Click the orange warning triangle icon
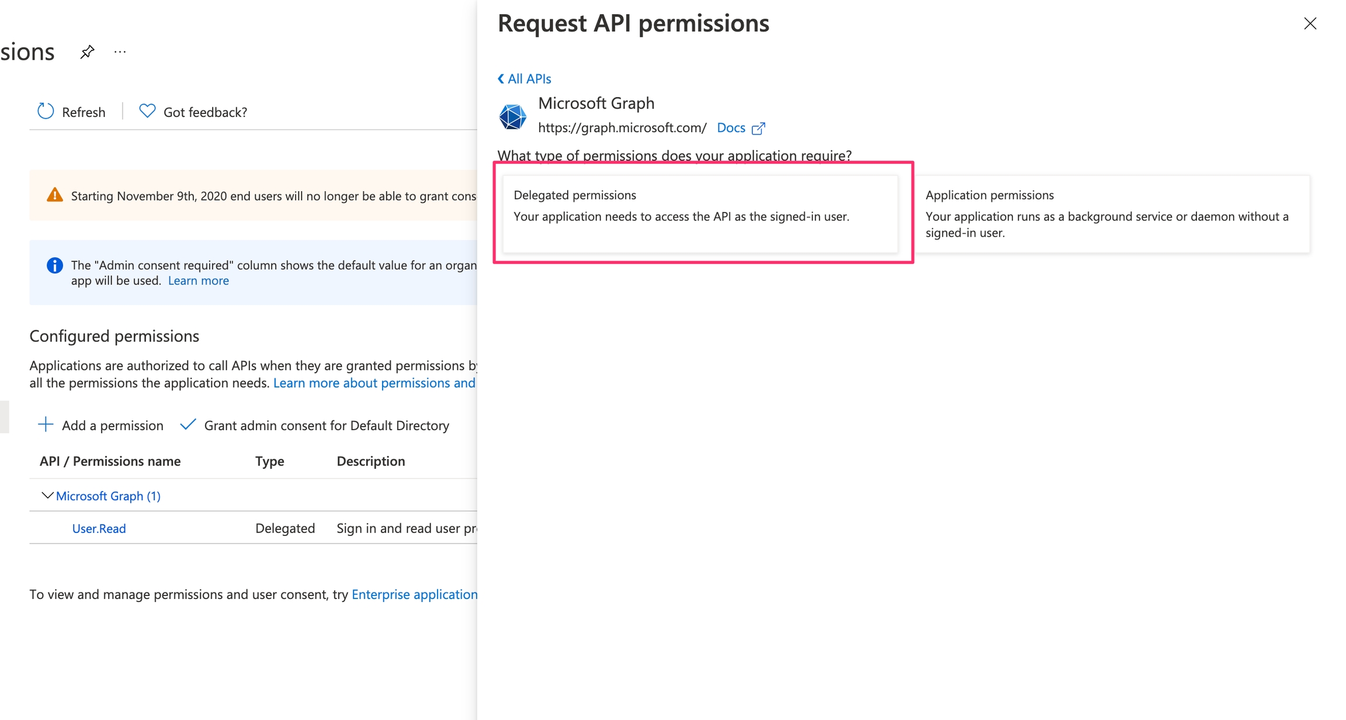The image size is (1346, 720). (x=54, y=195)
